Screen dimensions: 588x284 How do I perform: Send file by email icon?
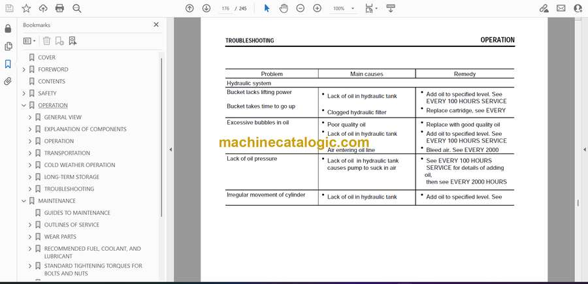click(561, 8)
